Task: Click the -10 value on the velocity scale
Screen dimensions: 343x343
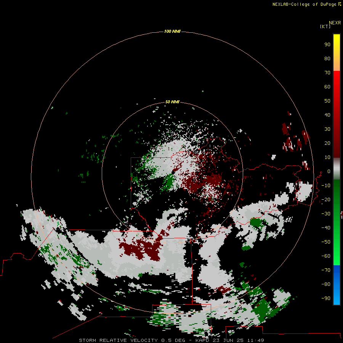Action: [x=326, y=186]
